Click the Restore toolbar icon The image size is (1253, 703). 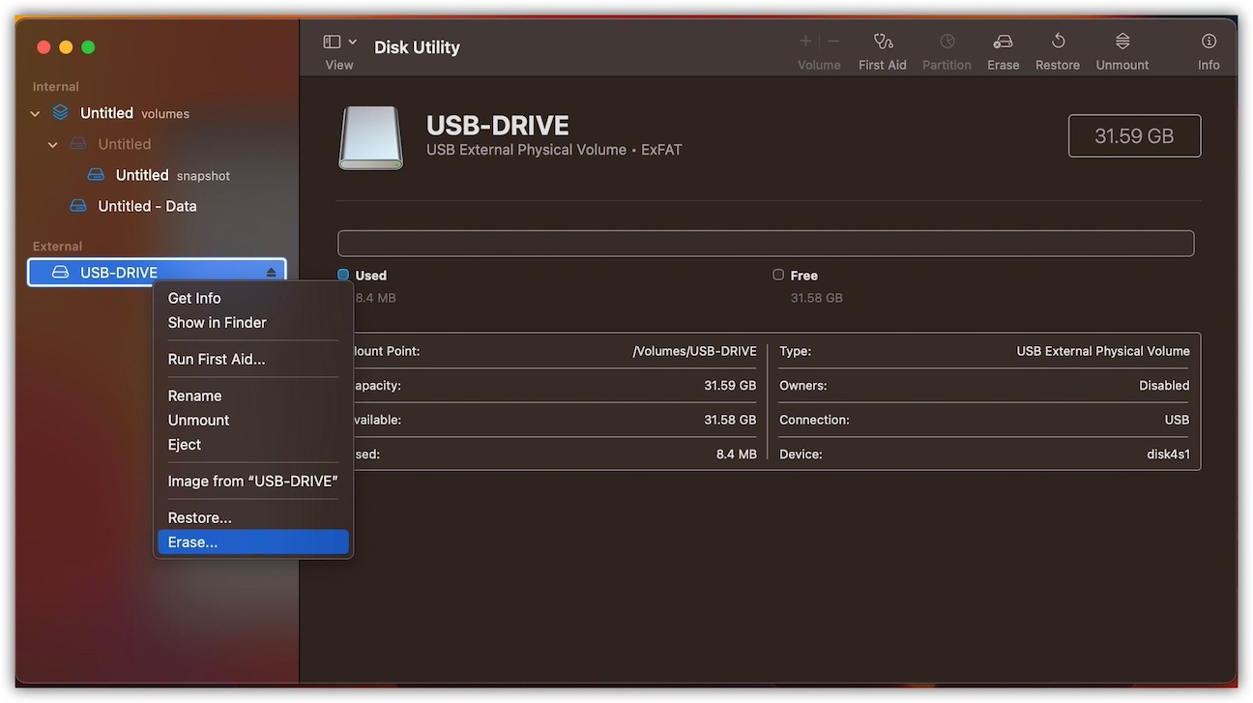pos(1058,42)
